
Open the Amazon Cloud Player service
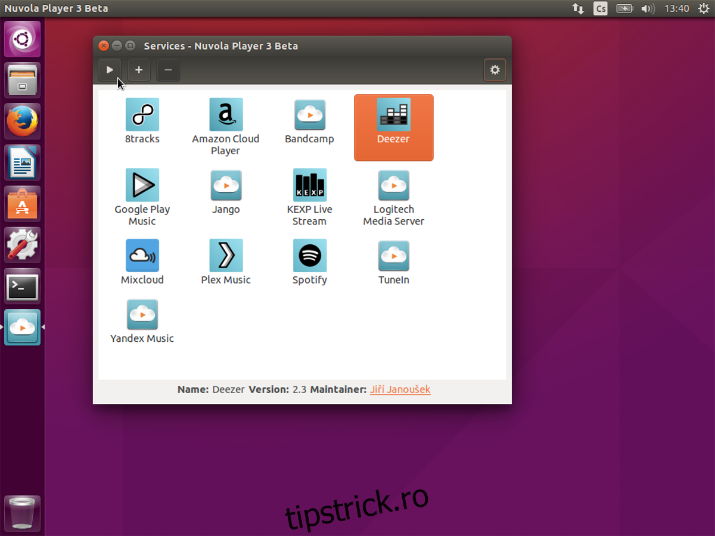click(x=226, y=114)
